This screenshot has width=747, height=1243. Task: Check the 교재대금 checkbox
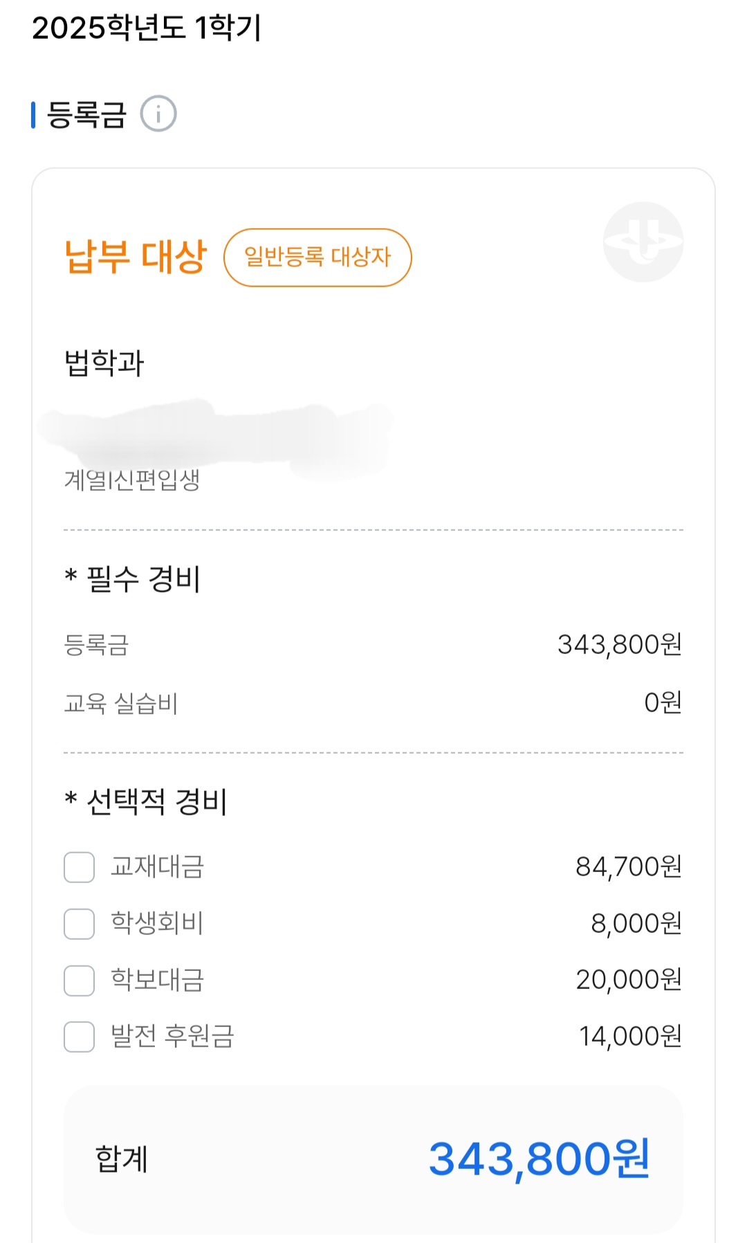click(x=79, y=867)
